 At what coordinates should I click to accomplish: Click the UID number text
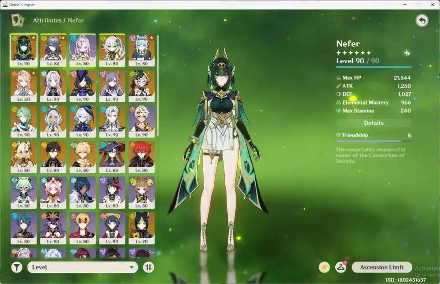coord(406,280)
